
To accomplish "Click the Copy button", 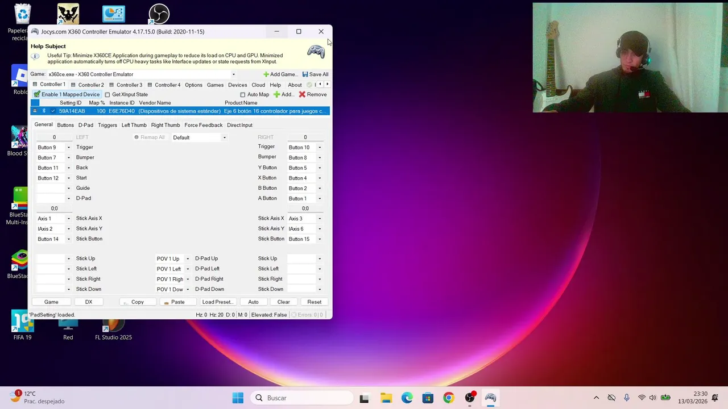I will click(x=138, y=302).
